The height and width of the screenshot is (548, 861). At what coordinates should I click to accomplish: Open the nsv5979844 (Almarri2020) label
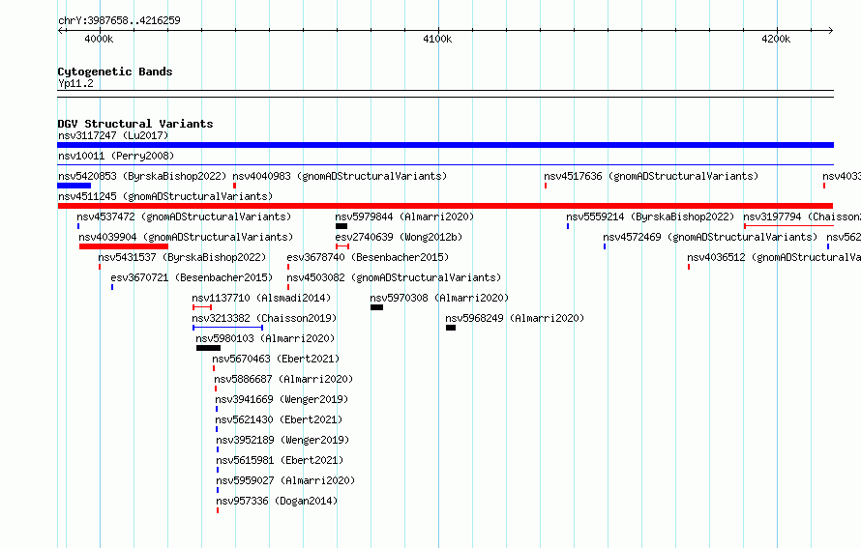404,216
